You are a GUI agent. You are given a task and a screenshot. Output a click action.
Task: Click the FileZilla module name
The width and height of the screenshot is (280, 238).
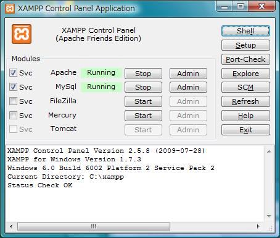point(63,101)
